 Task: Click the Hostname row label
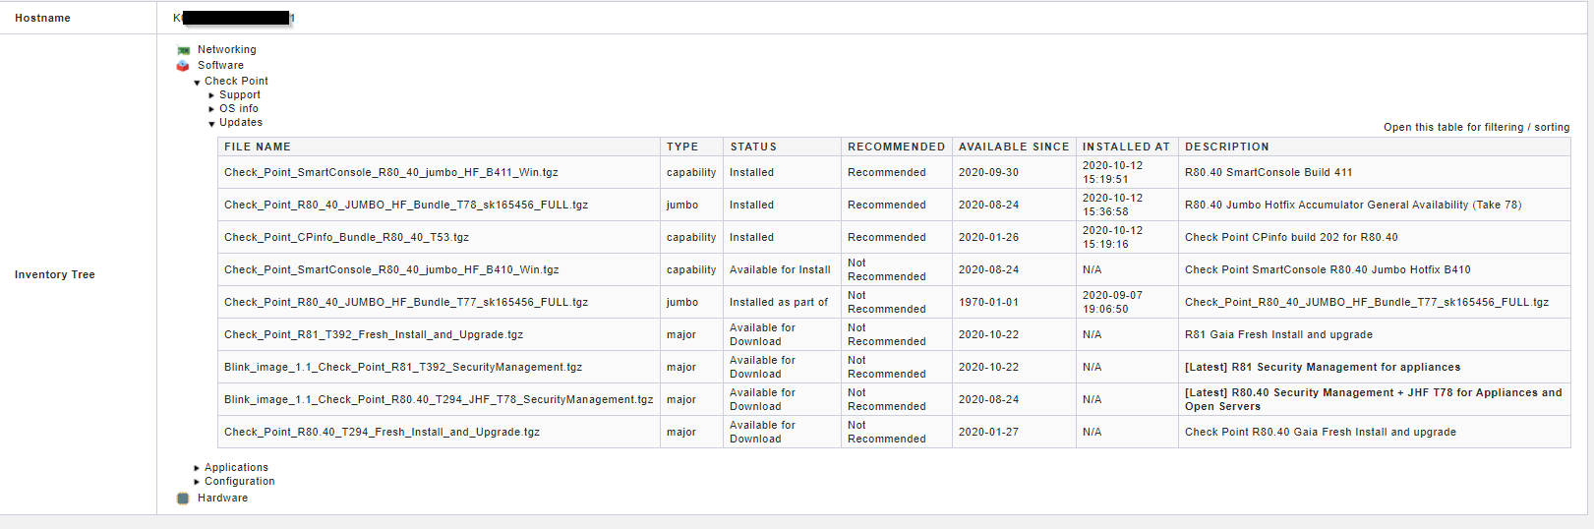tap(42, 18)
